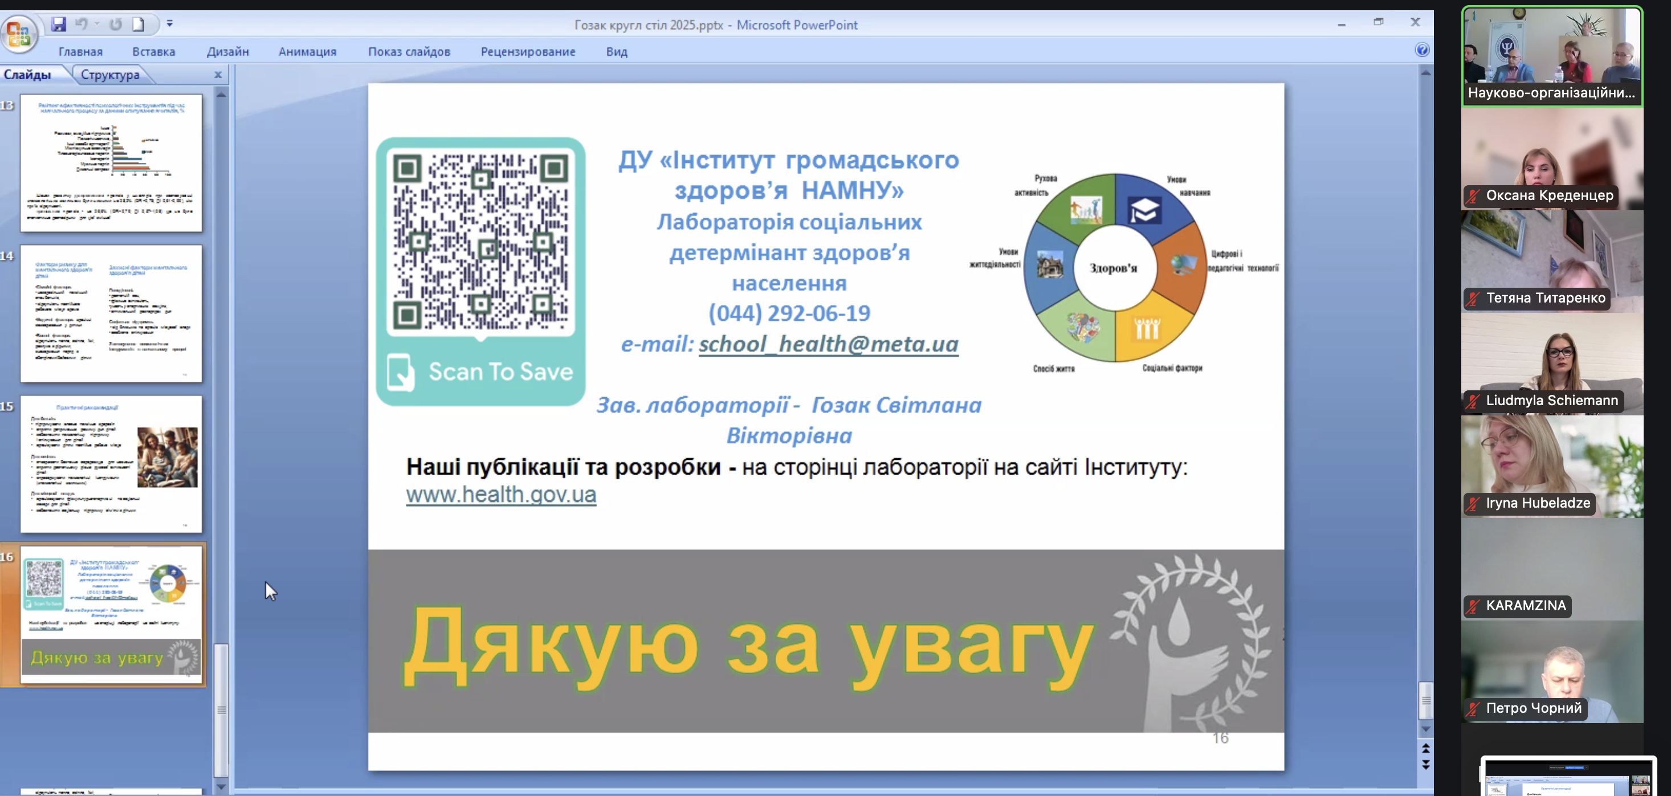Click slide number 16 on the slide
1671x796 pixels.
pos(1220,738)
